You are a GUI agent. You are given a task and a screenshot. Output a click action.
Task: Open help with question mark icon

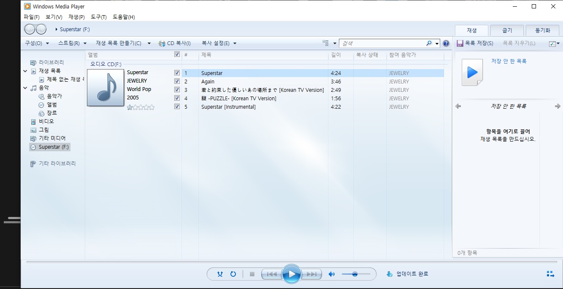pyautogui.click(x=446, y=43)
